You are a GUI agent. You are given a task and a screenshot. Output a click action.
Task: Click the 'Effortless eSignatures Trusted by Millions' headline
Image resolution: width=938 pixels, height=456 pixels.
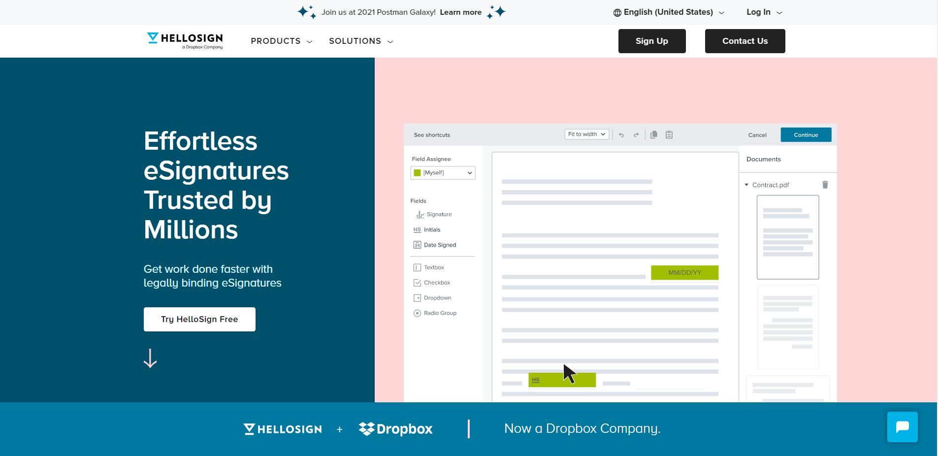(x=216, y=185)
